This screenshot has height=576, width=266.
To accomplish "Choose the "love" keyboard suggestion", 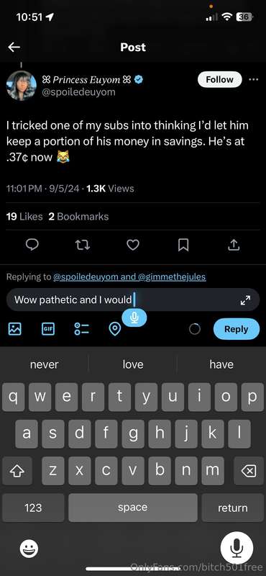I will (x=133, y=364).
